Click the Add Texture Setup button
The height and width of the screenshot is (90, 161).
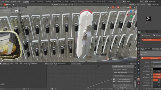(123, 79)
